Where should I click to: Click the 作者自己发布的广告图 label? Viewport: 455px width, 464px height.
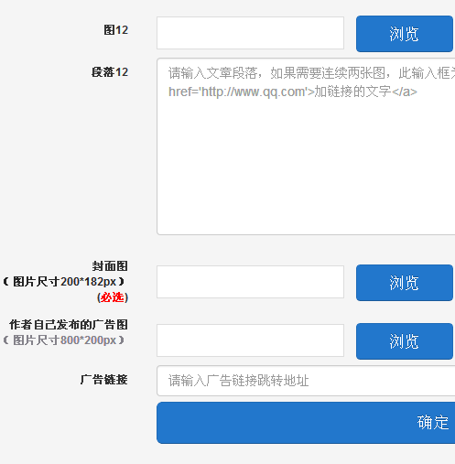69,325
